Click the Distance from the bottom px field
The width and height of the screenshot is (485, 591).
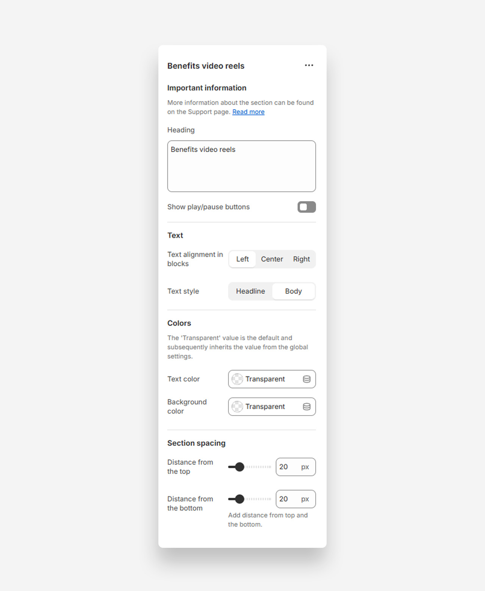[289, 499]
